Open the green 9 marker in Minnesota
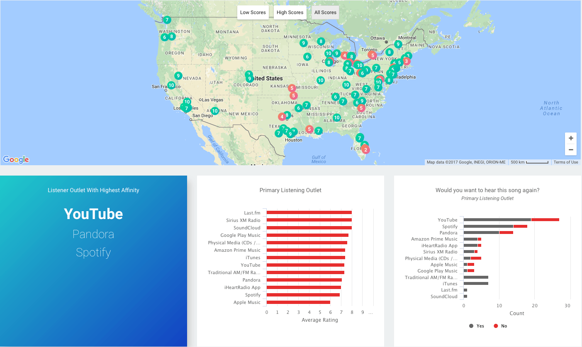This screenshot has width=582, height=347. (303, 43)
